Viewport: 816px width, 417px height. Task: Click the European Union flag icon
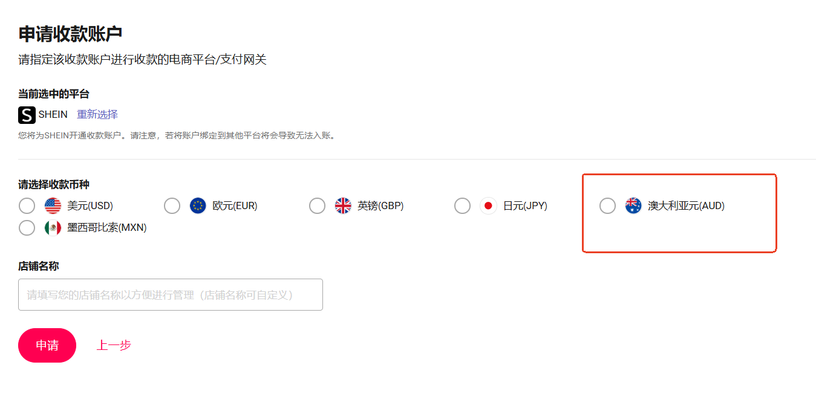click(x=198, y=206)
